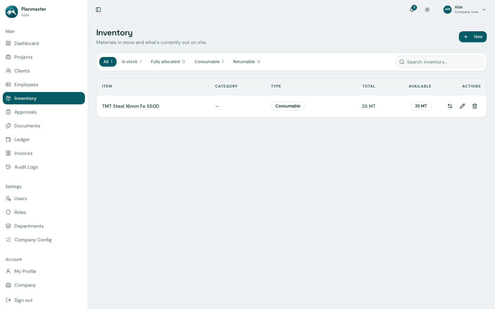Click the 35 MT available badge
Screen dimensions: 495x309
pos(421,106)
